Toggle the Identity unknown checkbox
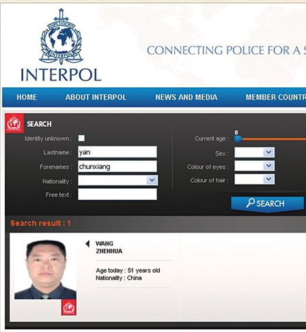This screenshot has width=306, height=332. pos(81,138)
